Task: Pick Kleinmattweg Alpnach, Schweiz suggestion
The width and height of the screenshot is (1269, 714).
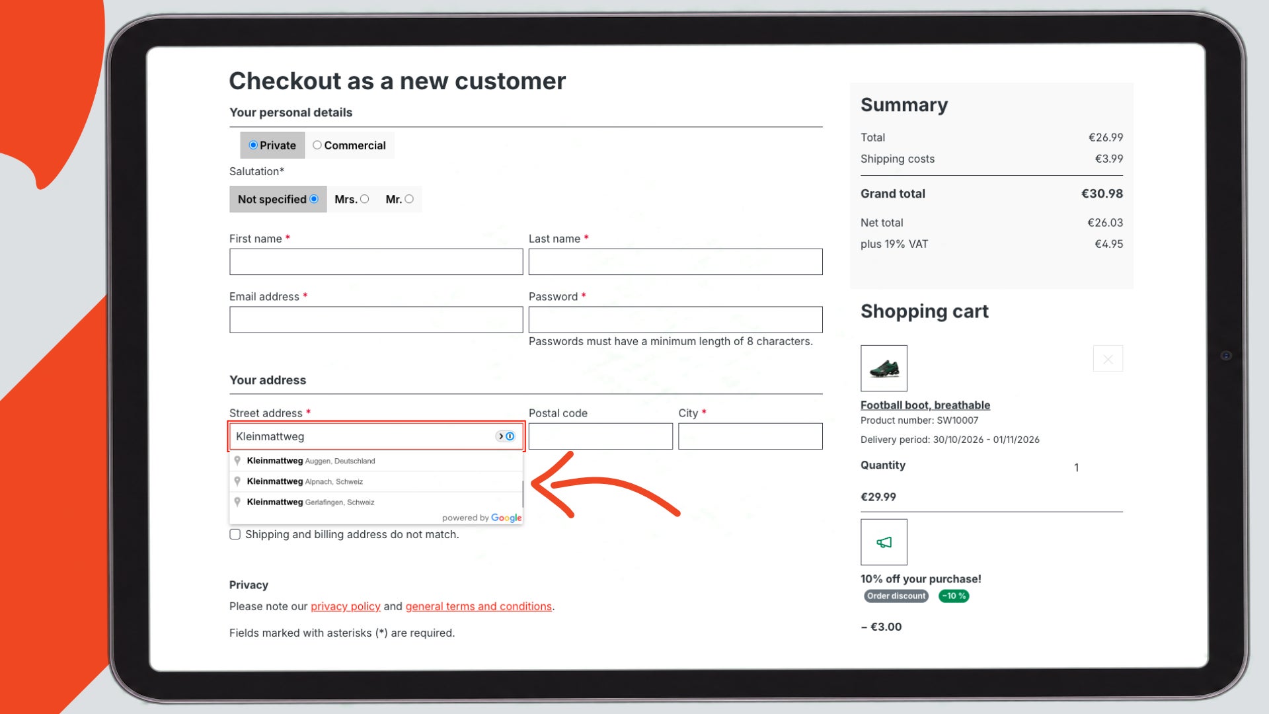Action: click(x=376, y=481)
